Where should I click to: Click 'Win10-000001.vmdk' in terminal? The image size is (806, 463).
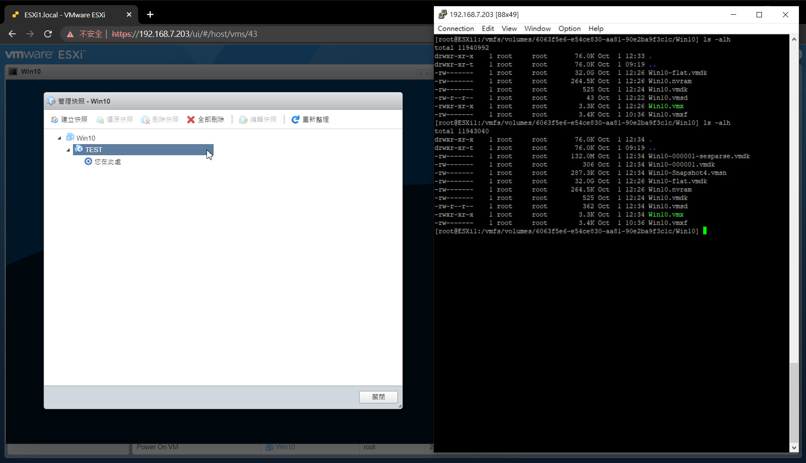[x=681, y=165]
